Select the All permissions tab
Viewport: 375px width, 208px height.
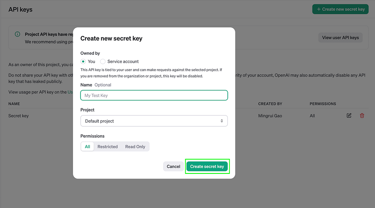[87, 146]
